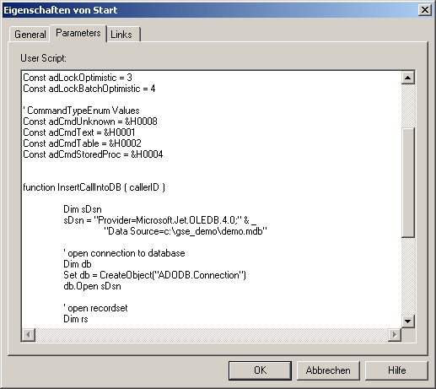Viewport: 436px width, 389px height.
Task: Click the vertical scrollbar thumb
Action: coord(408,183)
